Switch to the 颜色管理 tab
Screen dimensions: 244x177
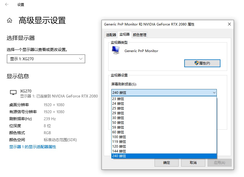(x=139, y=34)
